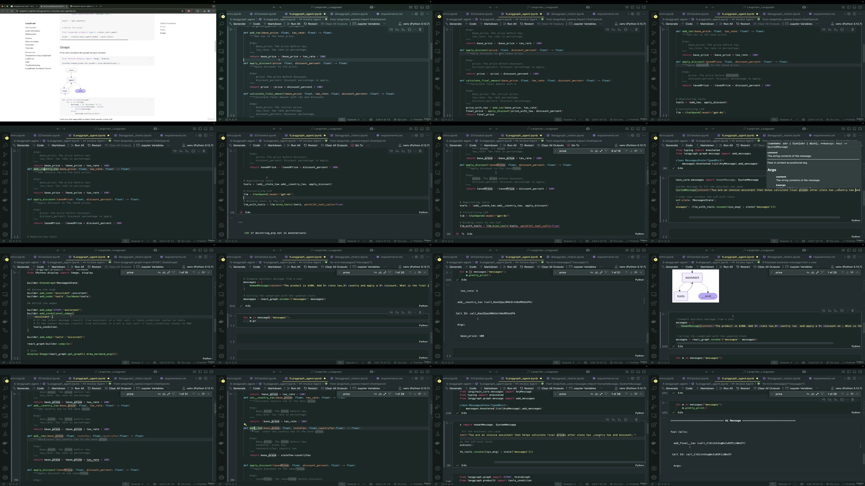Open Run and Debug in '1 of 19' window

coord(5,285)
